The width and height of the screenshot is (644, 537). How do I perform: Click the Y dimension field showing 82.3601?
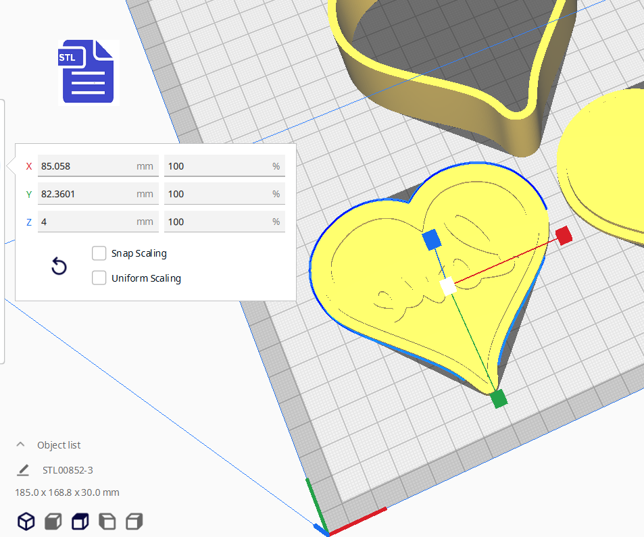(98, 194)
